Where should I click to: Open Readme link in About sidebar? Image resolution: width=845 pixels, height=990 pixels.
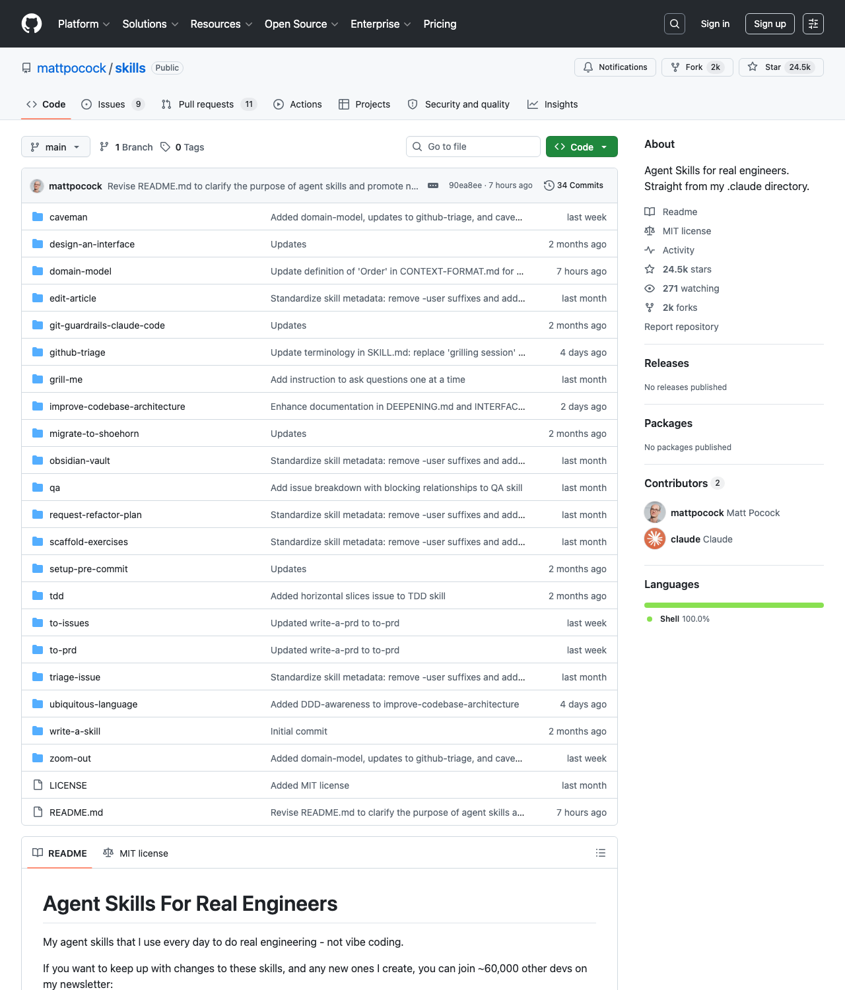tap(671, 212)
